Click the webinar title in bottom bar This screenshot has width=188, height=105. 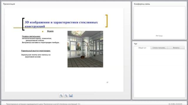pyautogui.click(x=43, y=104)
